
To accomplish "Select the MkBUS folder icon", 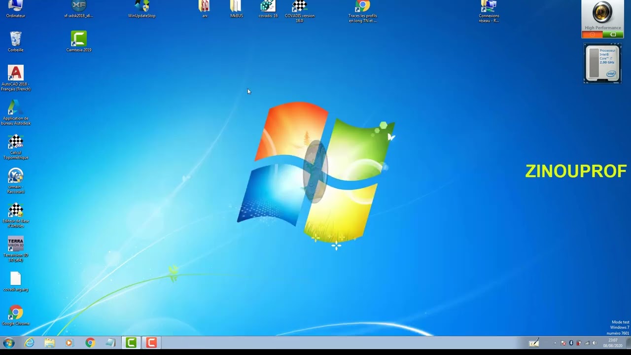I will (x=237, y=9).
